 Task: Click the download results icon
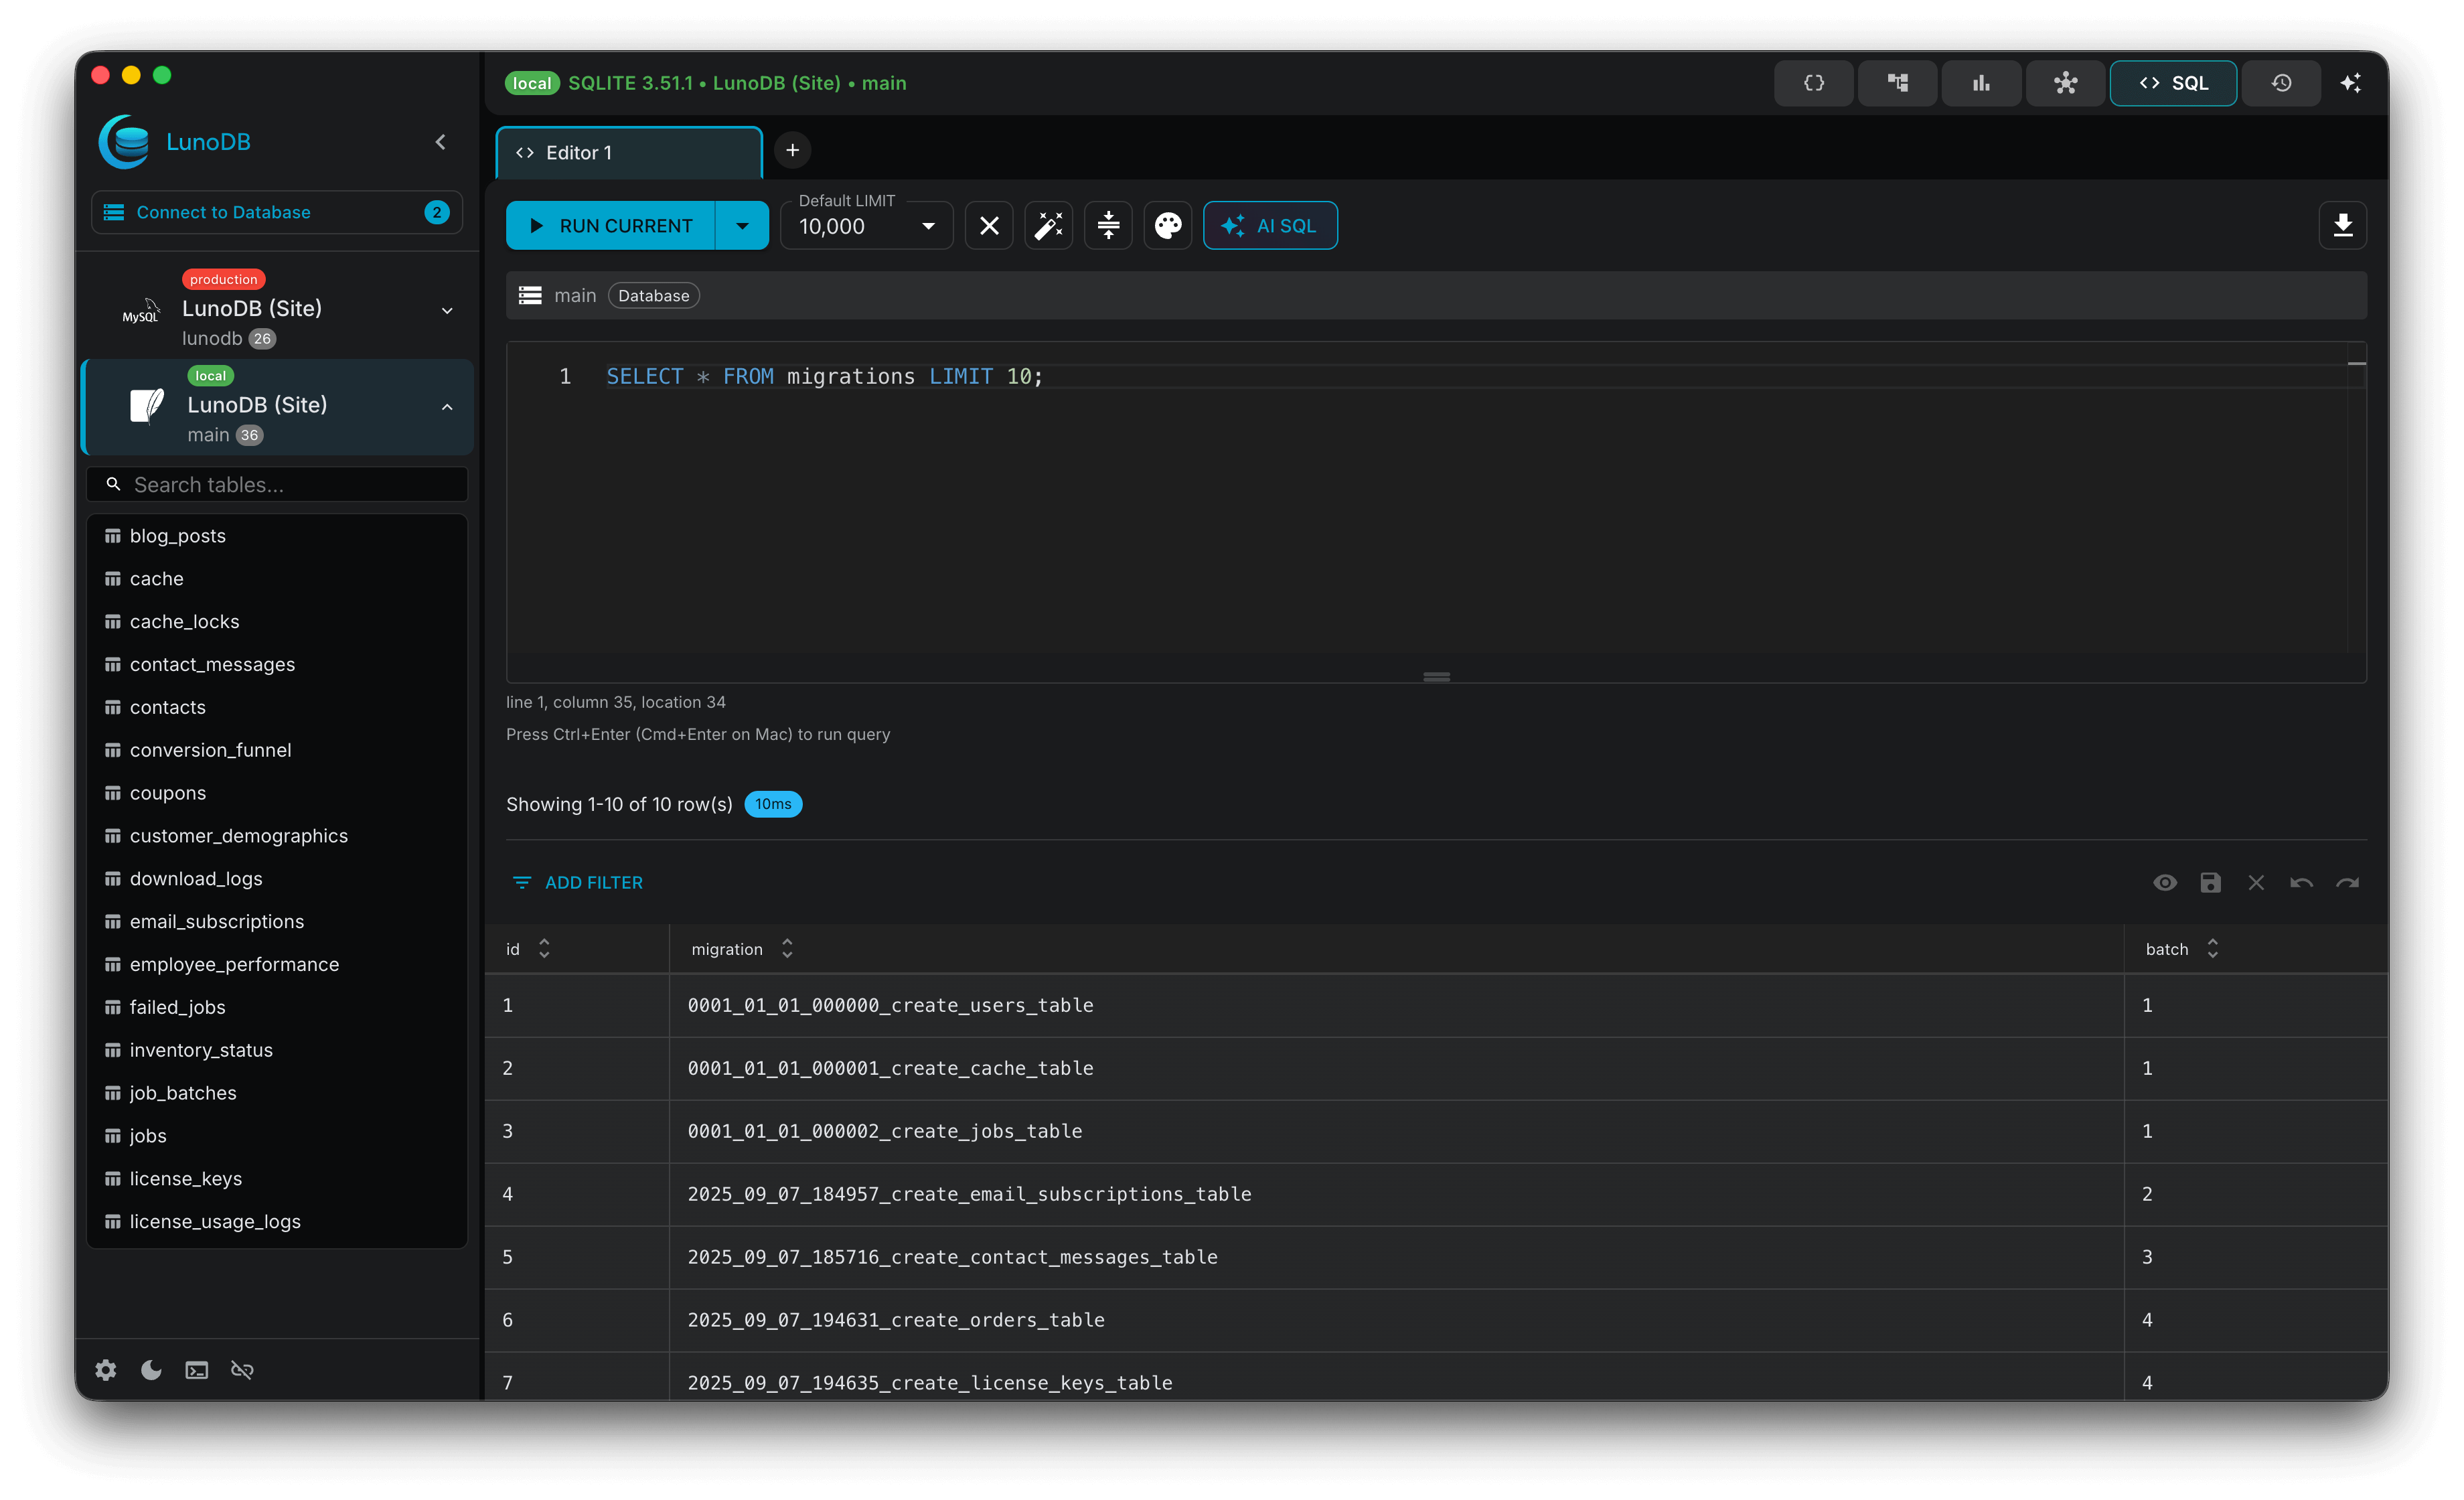coord(2344,225)
